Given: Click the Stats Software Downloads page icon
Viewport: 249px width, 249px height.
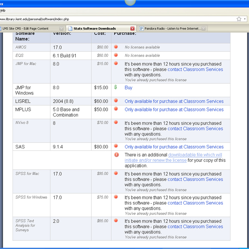Looking at the screenshot, I should [70, 28].
